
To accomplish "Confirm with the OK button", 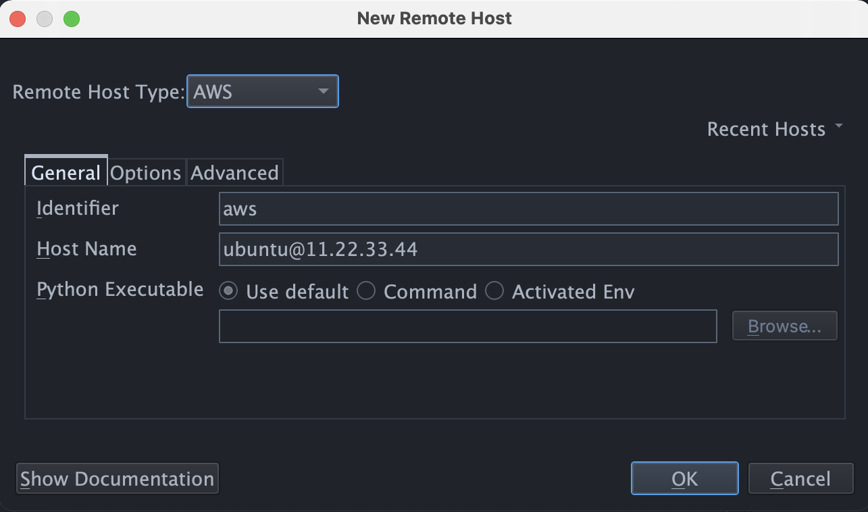I will coord(684,479).
